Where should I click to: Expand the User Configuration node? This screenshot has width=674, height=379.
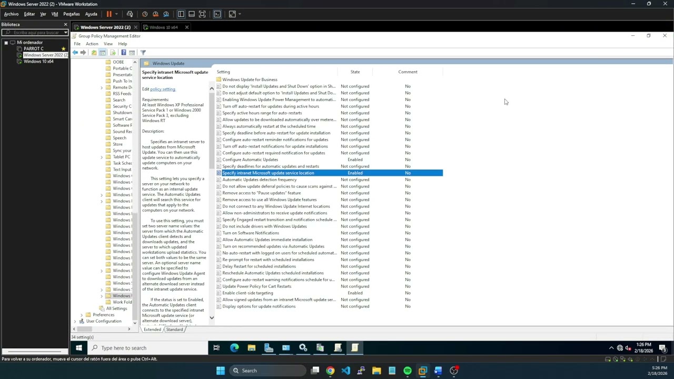point(75,321)
